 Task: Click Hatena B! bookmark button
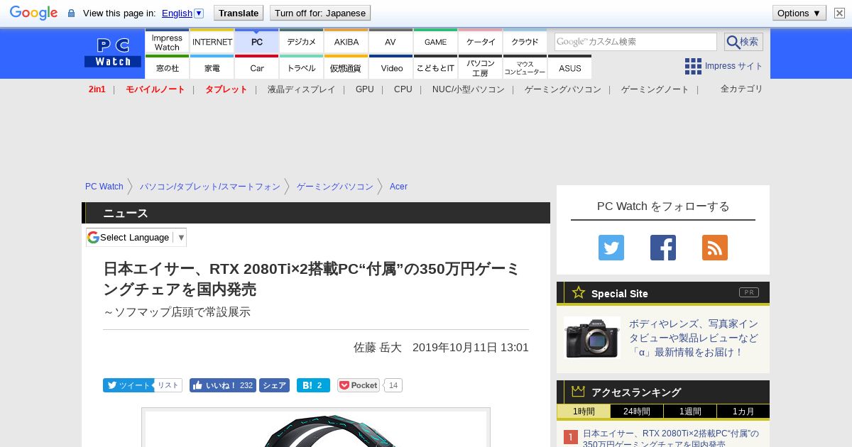tap(313, 385)
